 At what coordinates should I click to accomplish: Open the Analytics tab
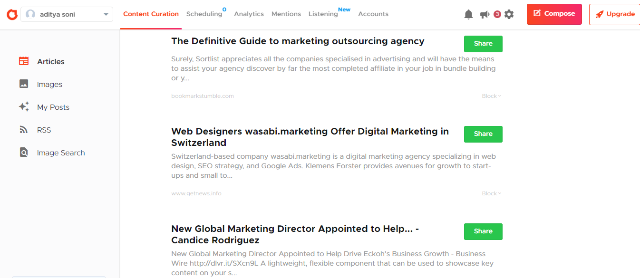coord(249,14)
